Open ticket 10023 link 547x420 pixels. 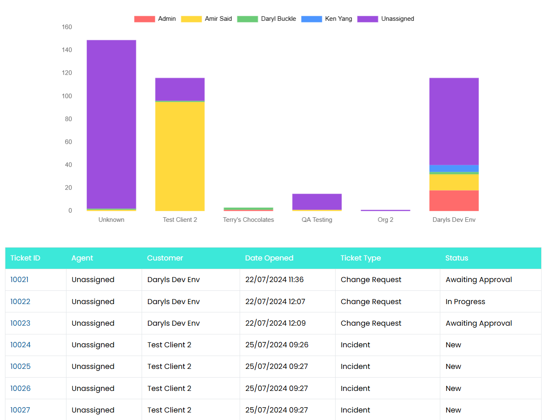pyautogui.click(x=20, y=323)
